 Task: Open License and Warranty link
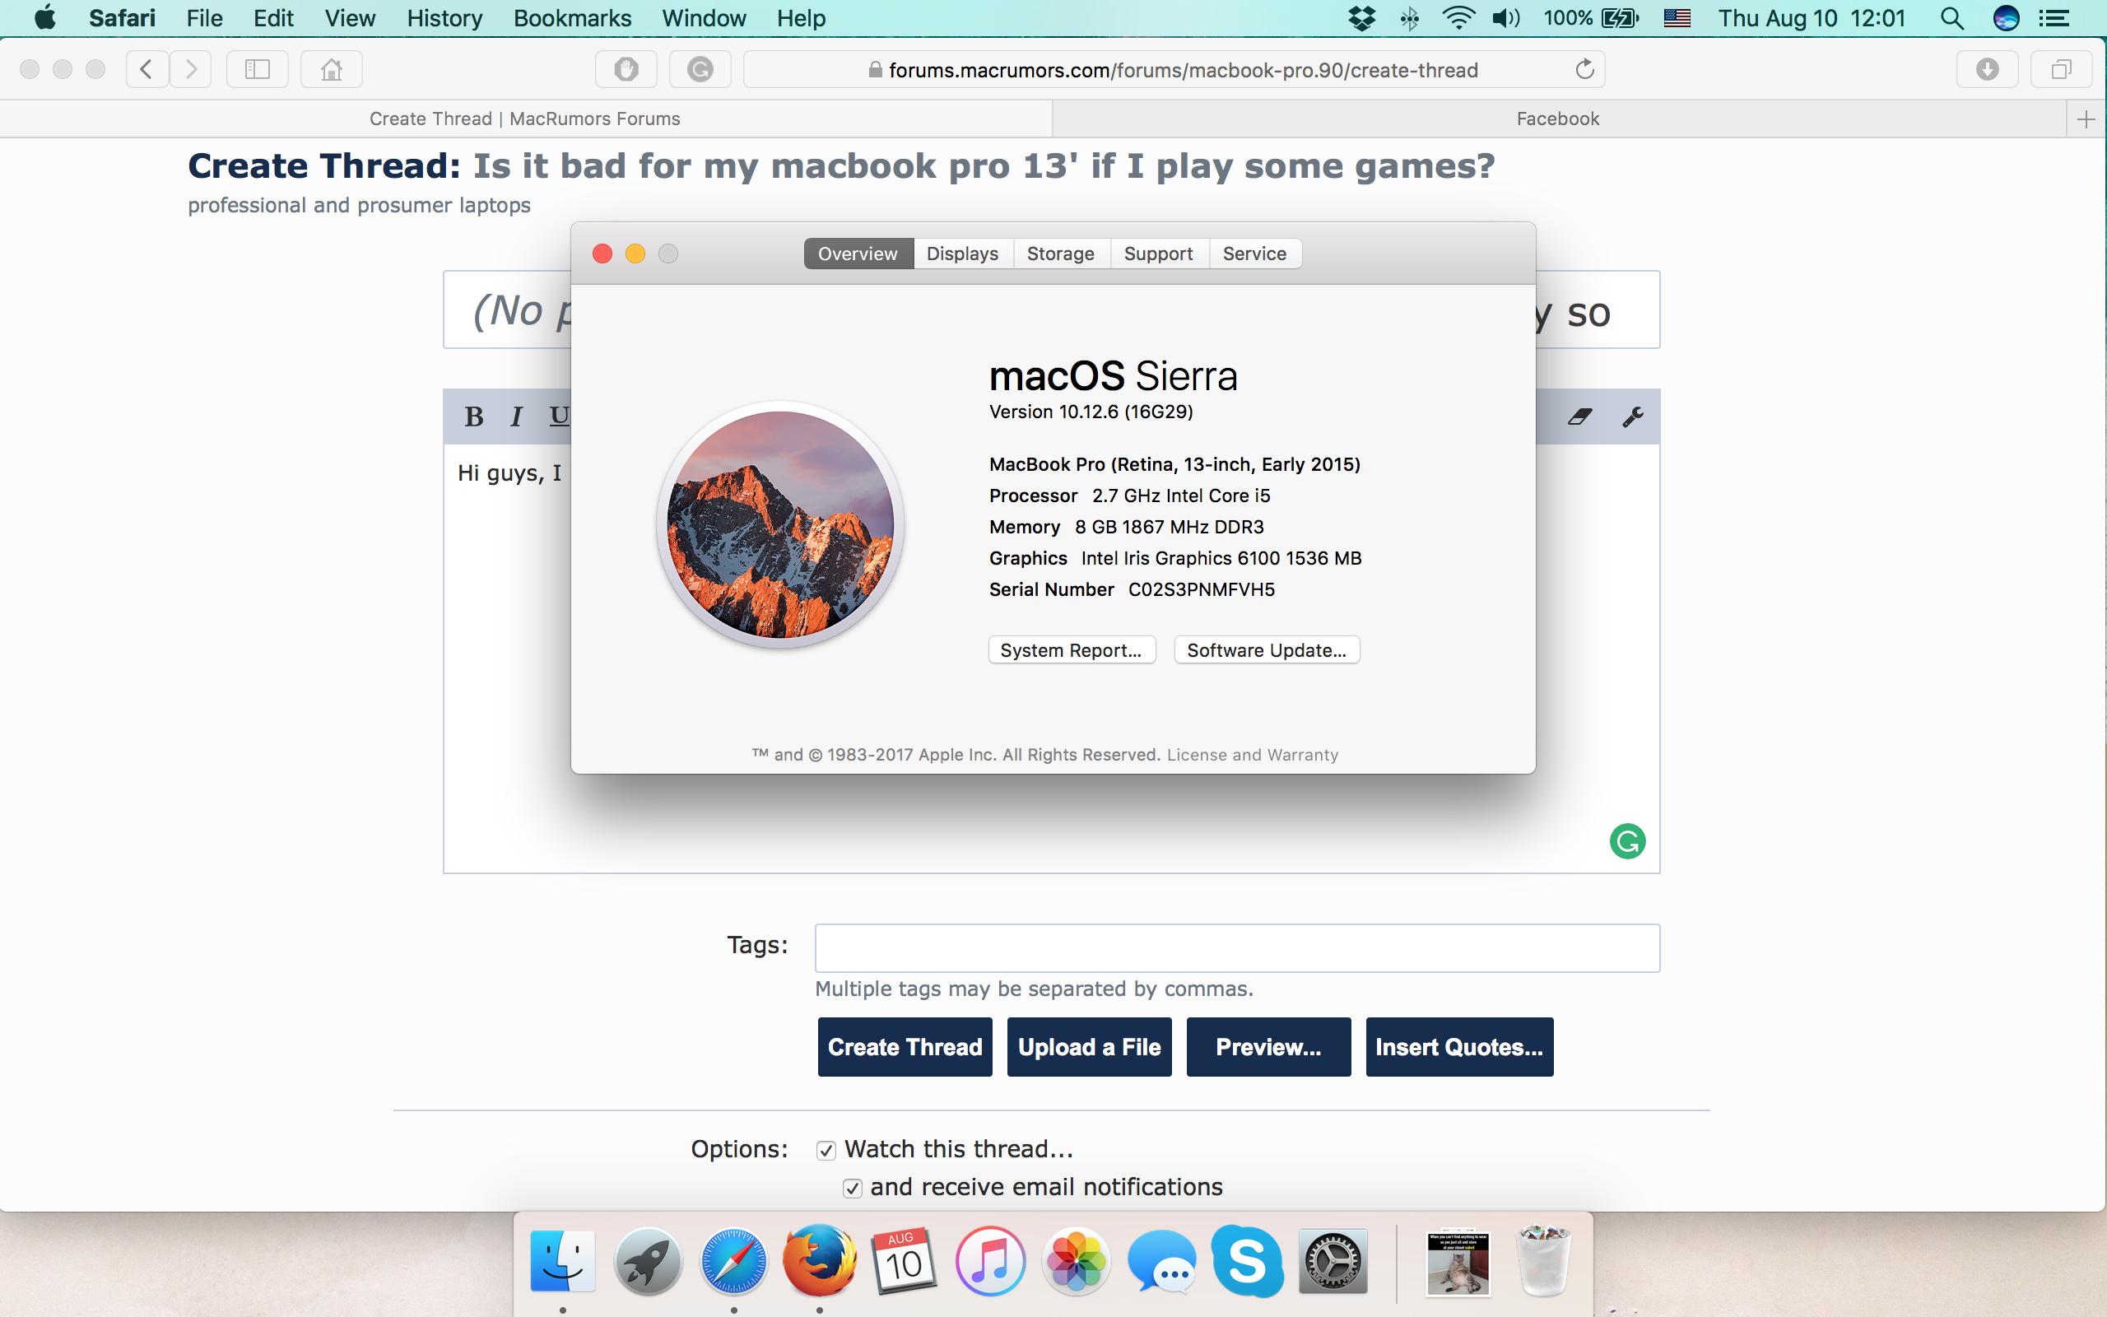[1252, 755]
